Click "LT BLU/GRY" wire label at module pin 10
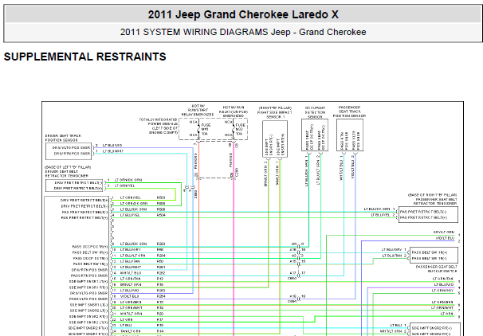The height and width of the screenshot is (336, 483). [x=130, y=249]
